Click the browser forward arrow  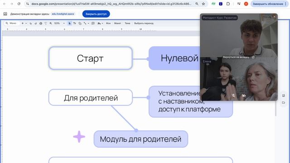point(12,4)
